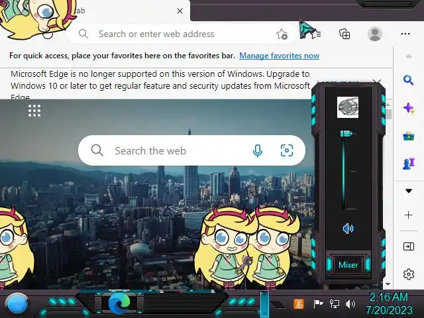Open the Action Center flag tray icon
424x318 pixels.
(318, 304)
